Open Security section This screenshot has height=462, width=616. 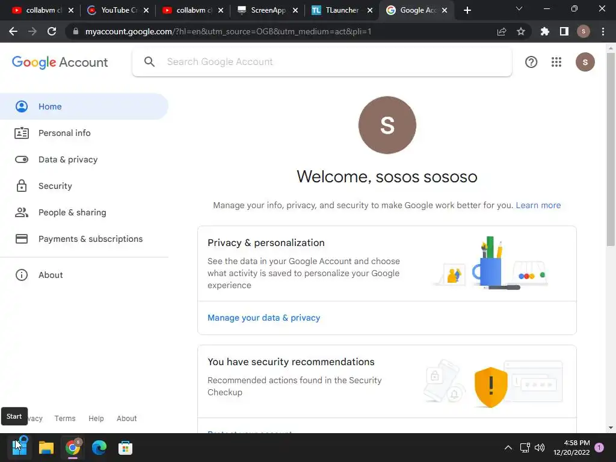click(84, 186)
